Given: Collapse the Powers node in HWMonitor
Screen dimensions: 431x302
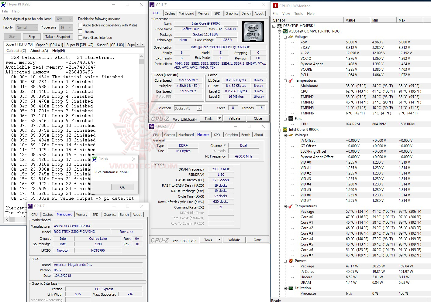Looking at the screenshot, I should point(285,261).
